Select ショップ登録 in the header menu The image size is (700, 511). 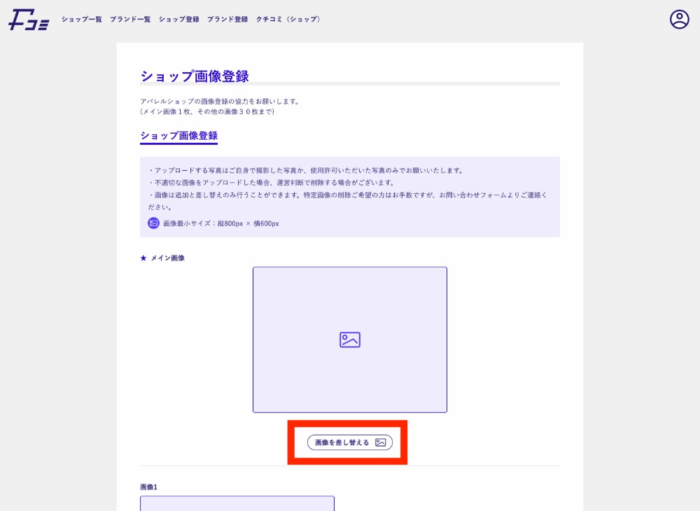[x=178, y=20]
